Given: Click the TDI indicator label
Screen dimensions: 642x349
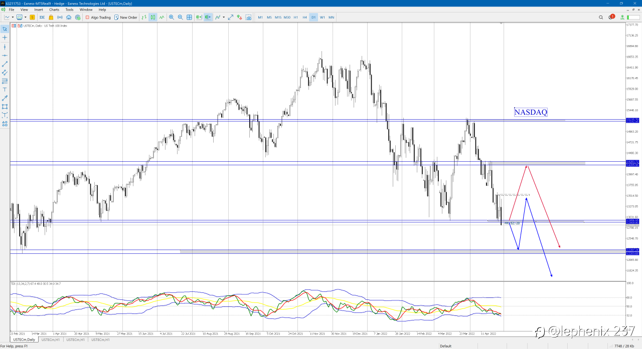Looking at the screenshot, I should 36,284.
